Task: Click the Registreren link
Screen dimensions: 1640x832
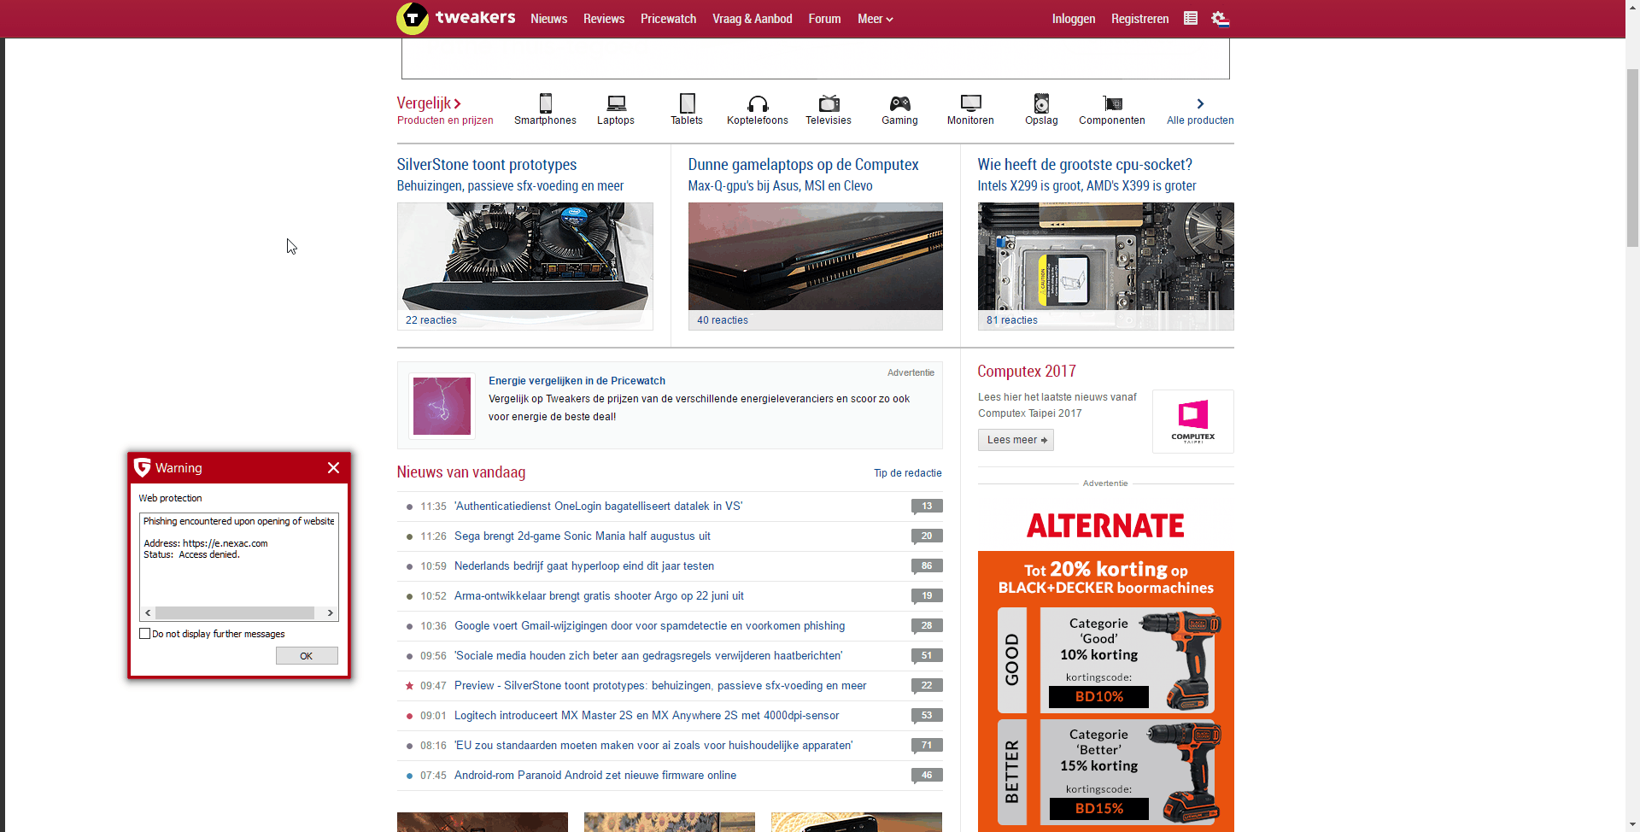Action: tap(1139, 19)
